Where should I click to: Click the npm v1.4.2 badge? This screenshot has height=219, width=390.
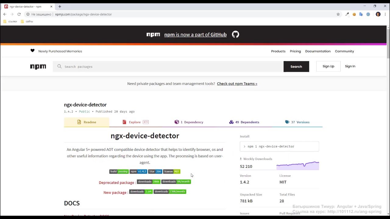point(138,172)
